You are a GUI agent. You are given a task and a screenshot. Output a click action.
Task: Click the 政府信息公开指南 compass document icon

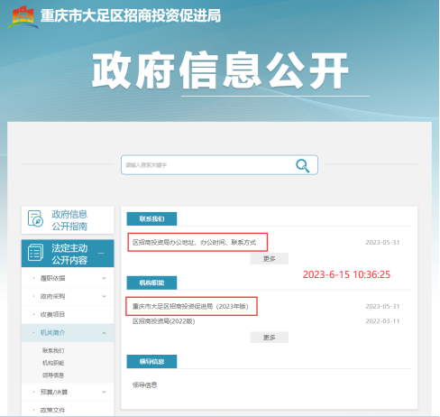pyautogui.click(x=35, y=218)
